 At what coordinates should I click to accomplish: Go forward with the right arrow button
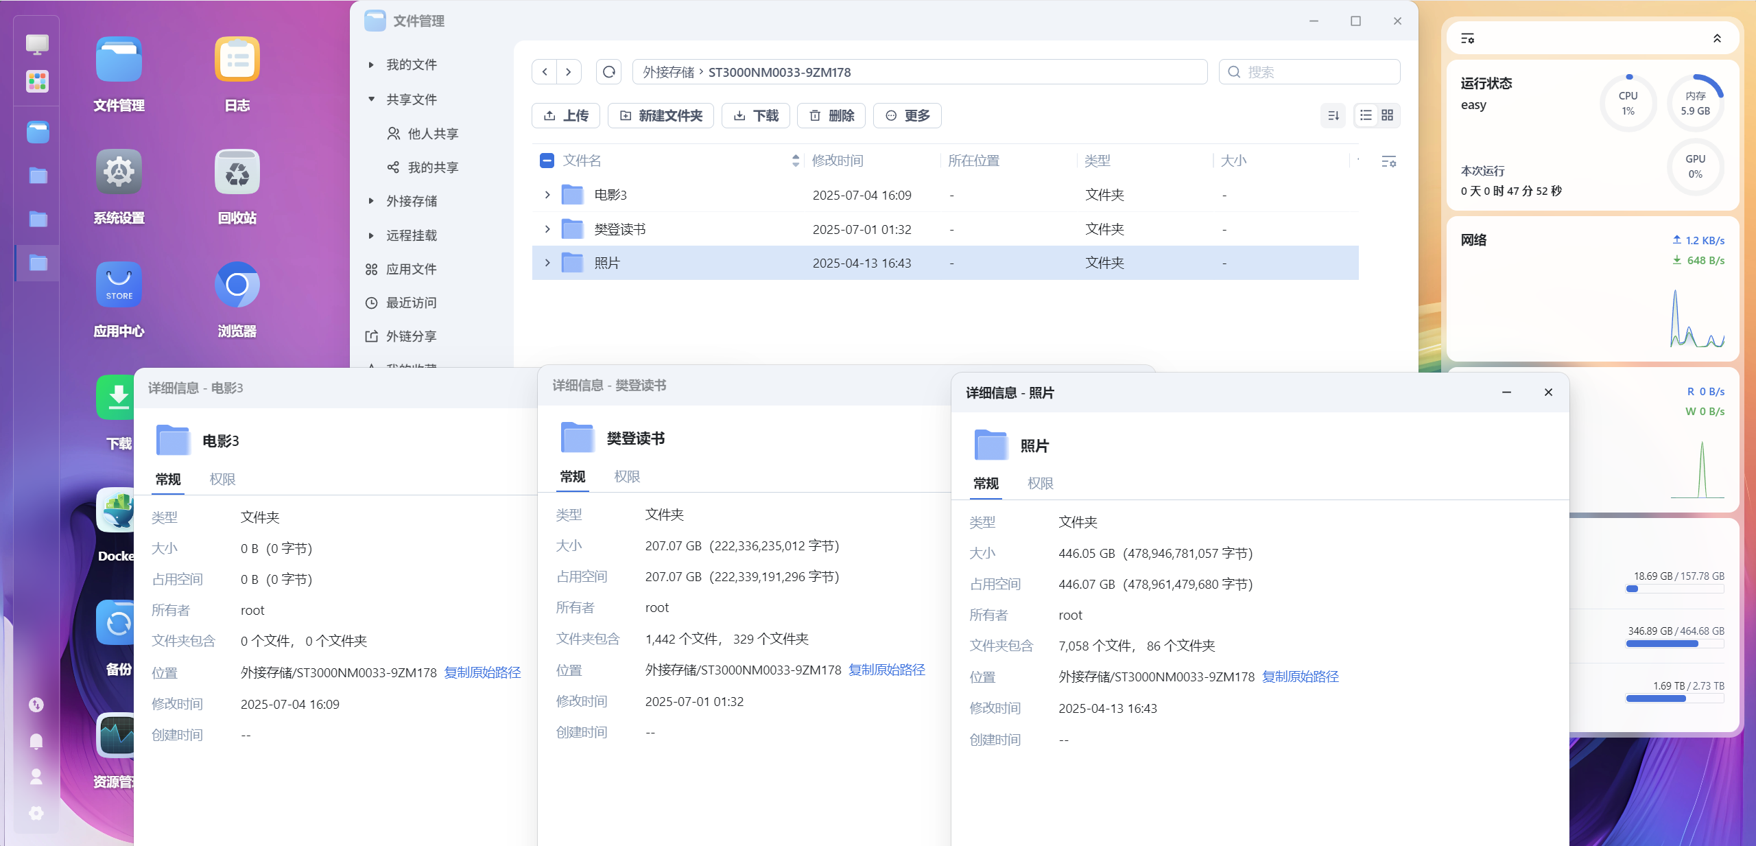pyautogui.click(x=569, y=72)
